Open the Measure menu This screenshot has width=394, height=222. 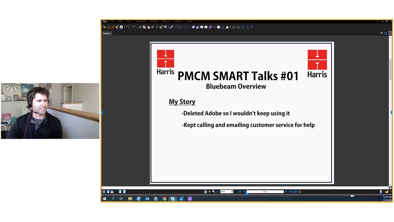pyautogui.click(x=167, y=21)
